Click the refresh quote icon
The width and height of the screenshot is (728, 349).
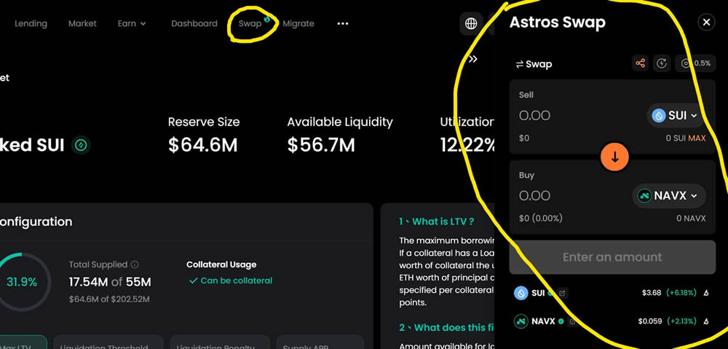(662, 63)
